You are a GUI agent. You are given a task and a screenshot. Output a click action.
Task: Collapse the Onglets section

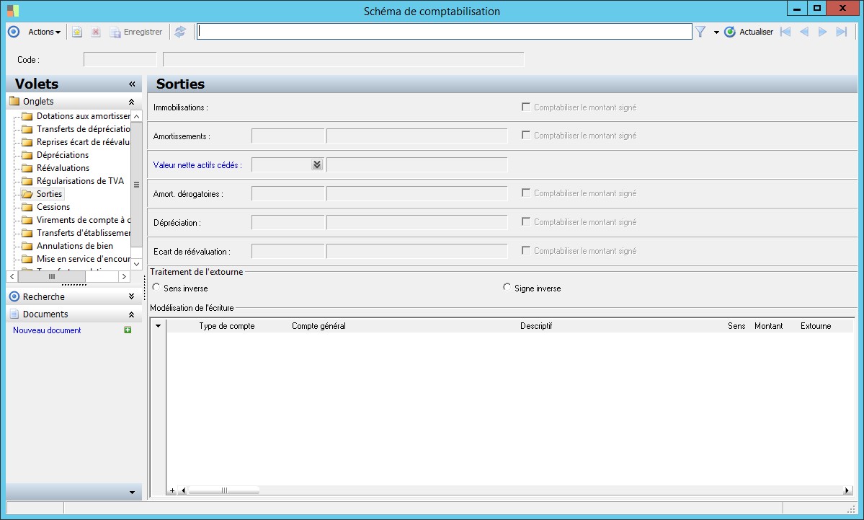[131, 102]
